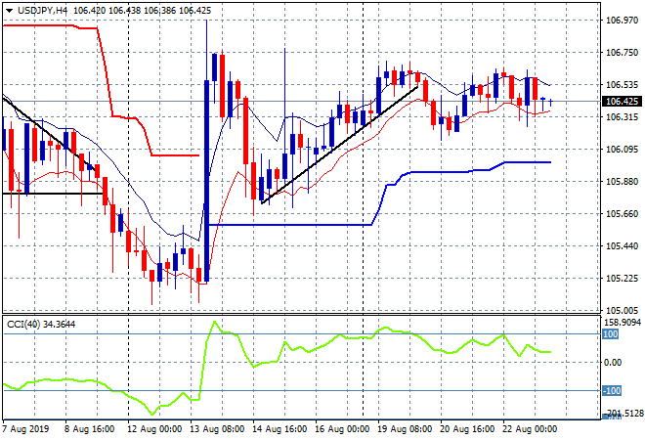Select the 13 Aug 08:00 time label
The height and width of the screenshot is (440, 645).
point(217,429)
